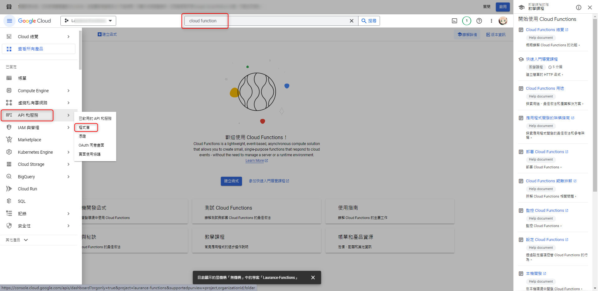The width and height of the screenshot is (598, 291).
Task: Expand the API 和服務 submenu arrow
Action: (69, 115)
